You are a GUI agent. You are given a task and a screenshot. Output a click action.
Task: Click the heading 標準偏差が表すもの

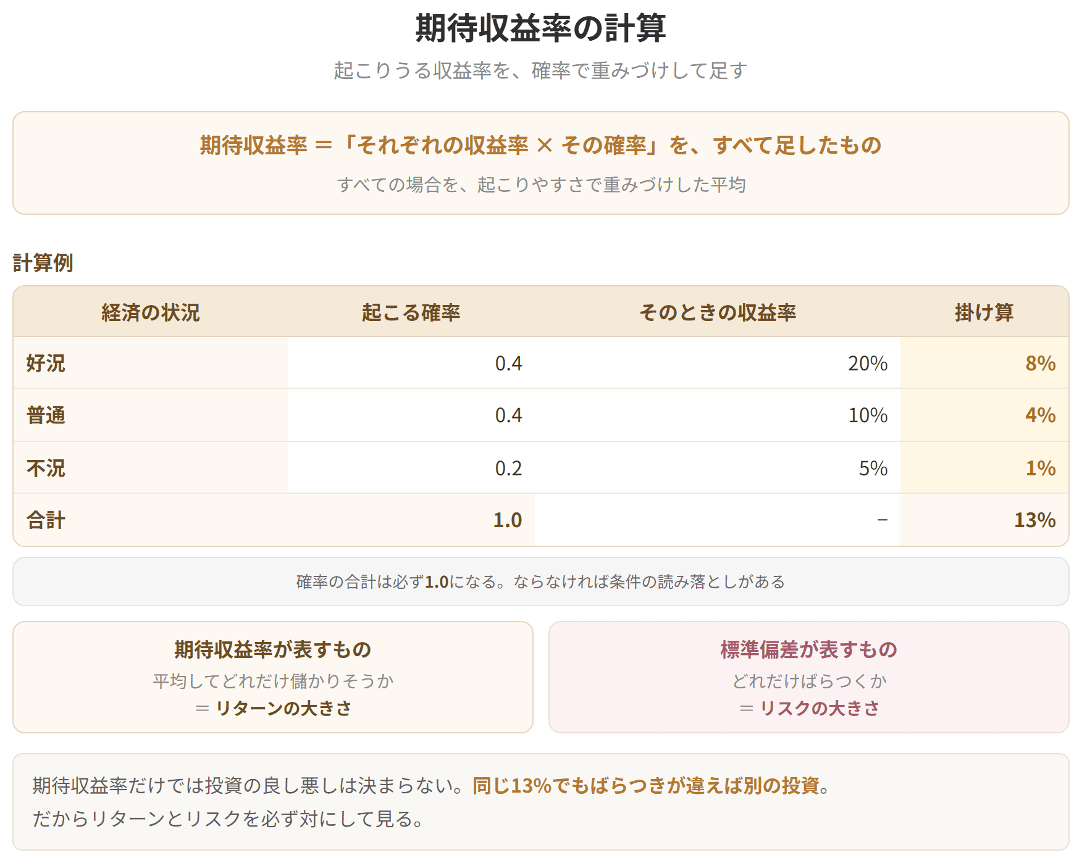[x=808, y=649]
